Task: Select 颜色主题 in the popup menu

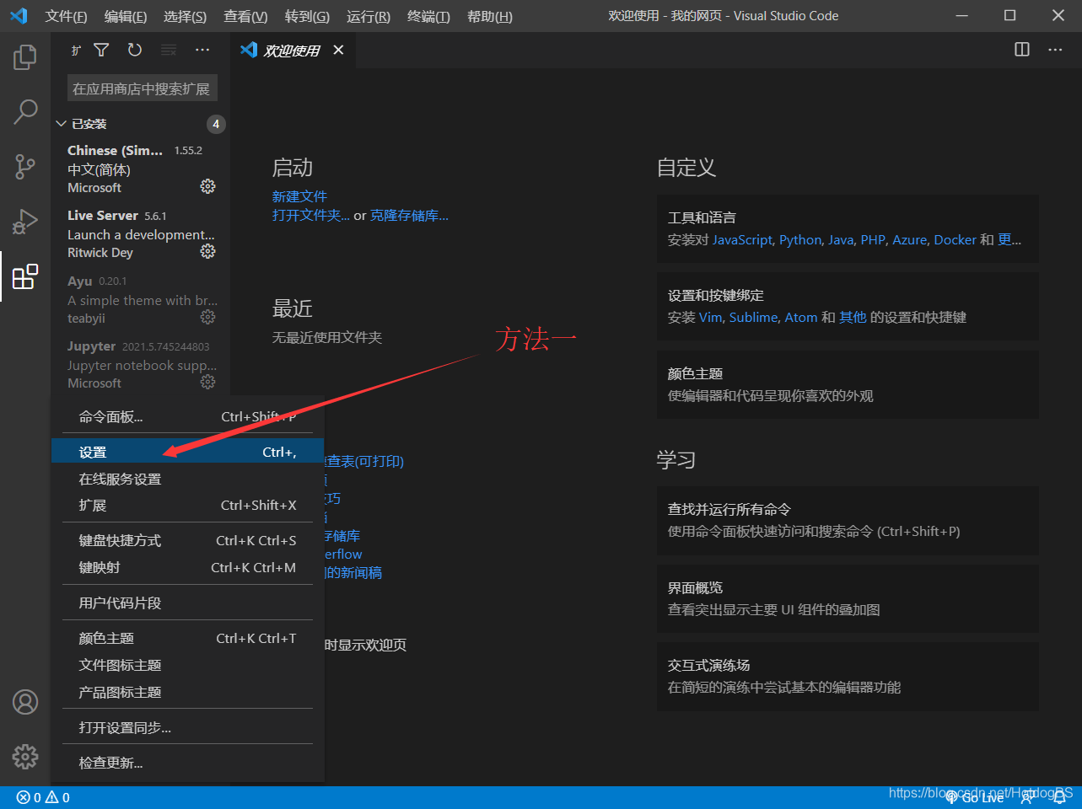Action: click(x=187, y=638)
